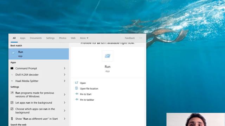Open Command Prompt from Apps list

click(x=39, y=68)
